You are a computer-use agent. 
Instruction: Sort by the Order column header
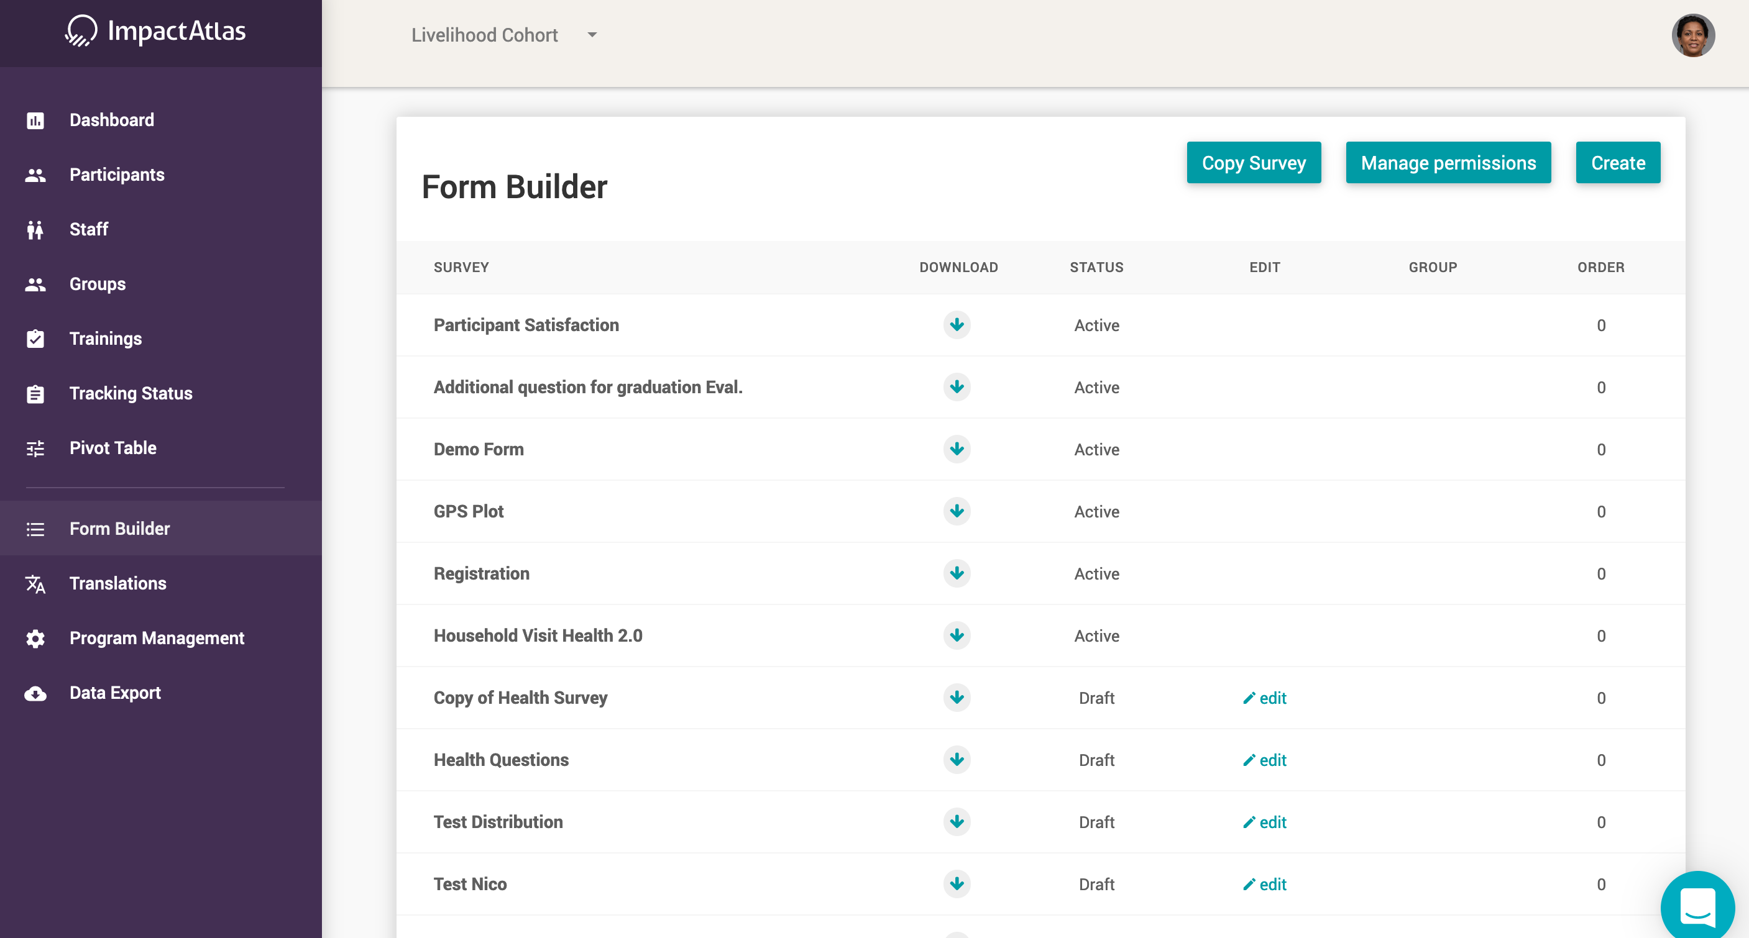pyautogui.click(x=1600, y=267)
